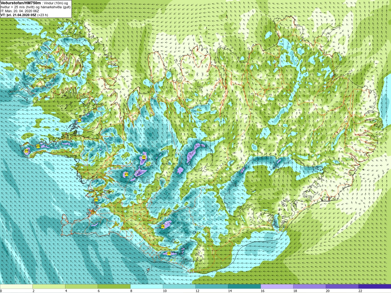The image size is (391, 293).
Task: Click the scale number 20 on the colorbar
Action: click(328, 291)
